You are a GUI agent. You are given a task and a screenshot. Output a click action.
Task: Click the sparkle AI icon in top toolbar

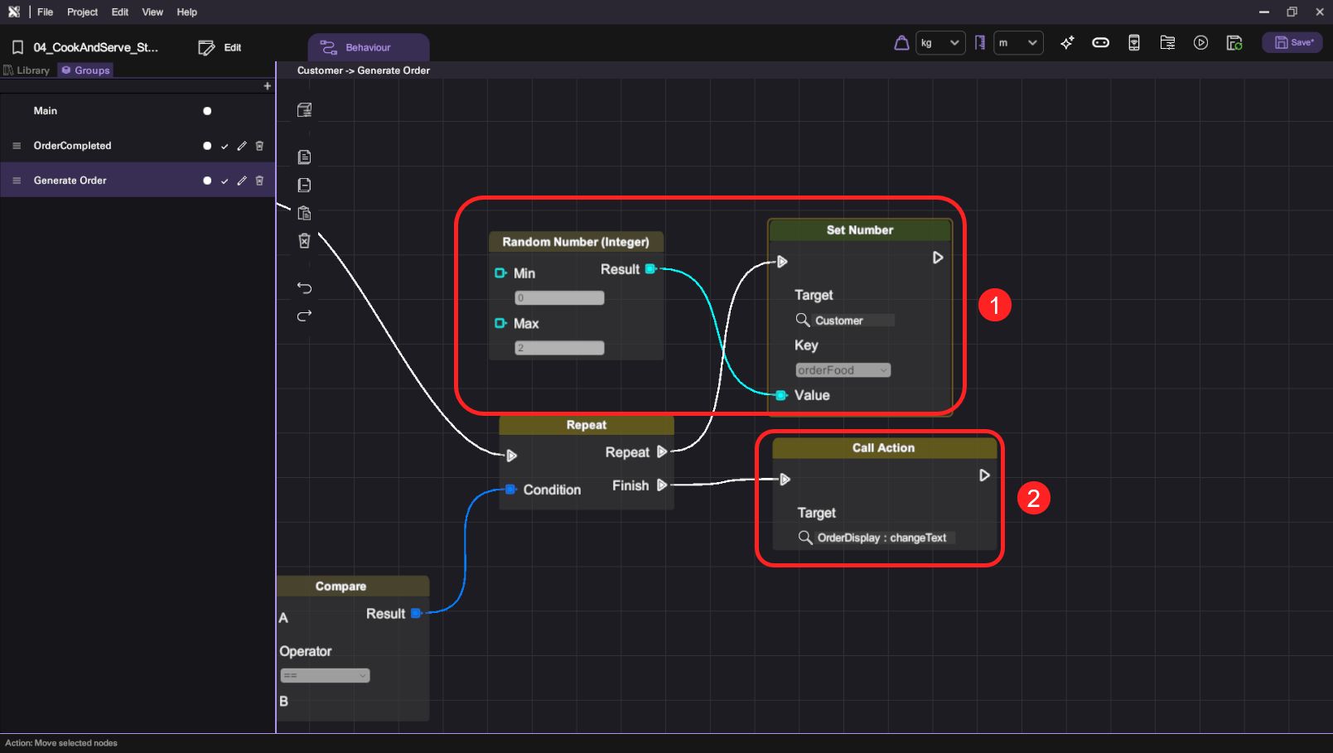[1067, 43]
